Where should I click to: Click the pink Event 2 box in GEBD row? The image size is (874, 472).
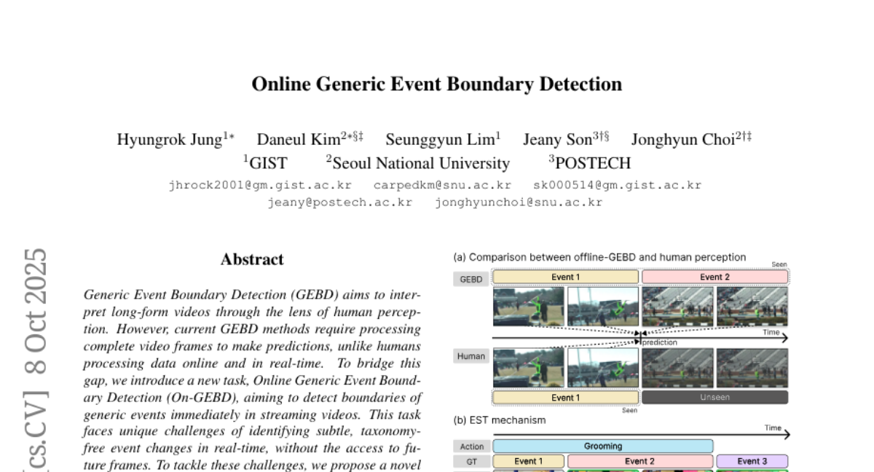pyautogui.click(x=714, y=277)
